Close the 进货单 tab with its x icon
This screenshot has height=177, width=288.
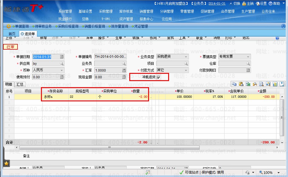tap(22, 34)
